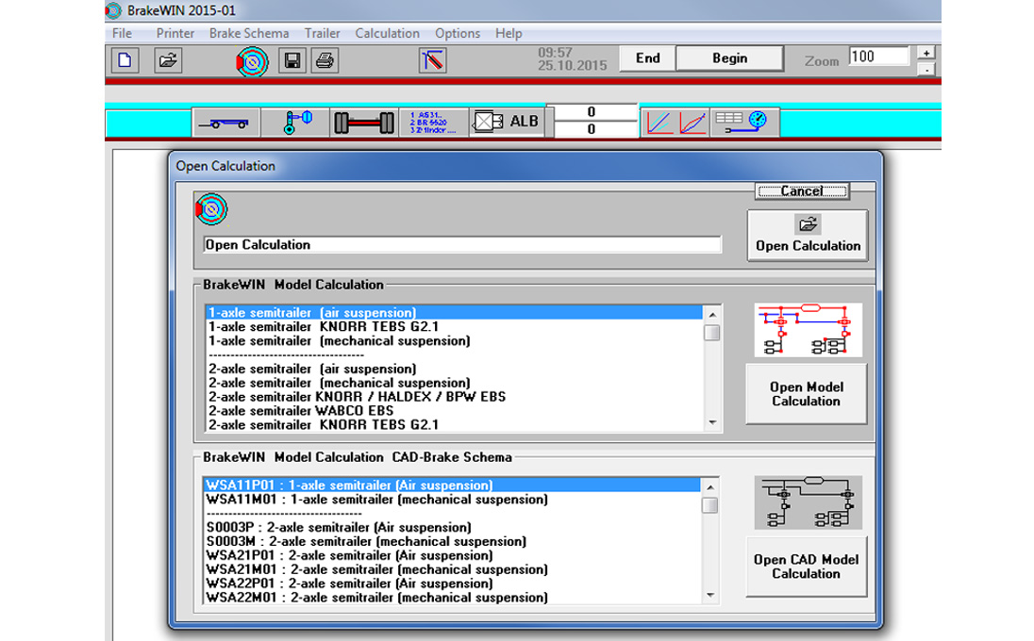Click the Open Calculation text field
The width and height of the screenshot is (1034, 641).
[462, 245]
